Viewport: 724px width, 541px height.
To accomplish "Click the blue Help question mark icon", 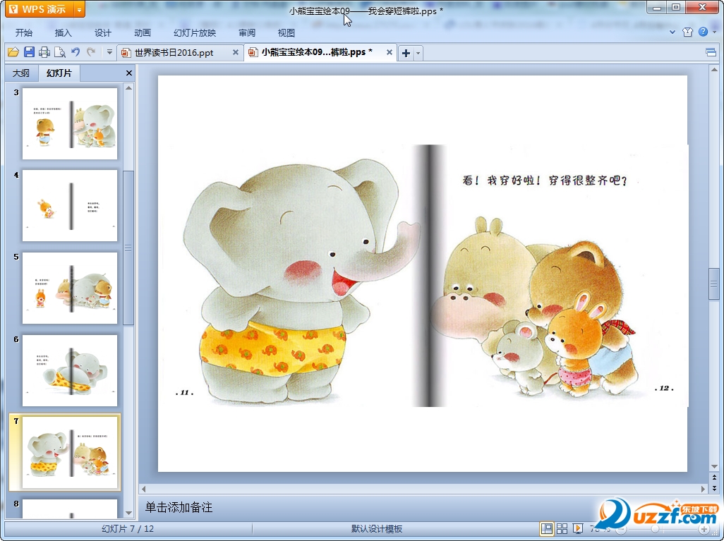I will click(x=704, y=32).
